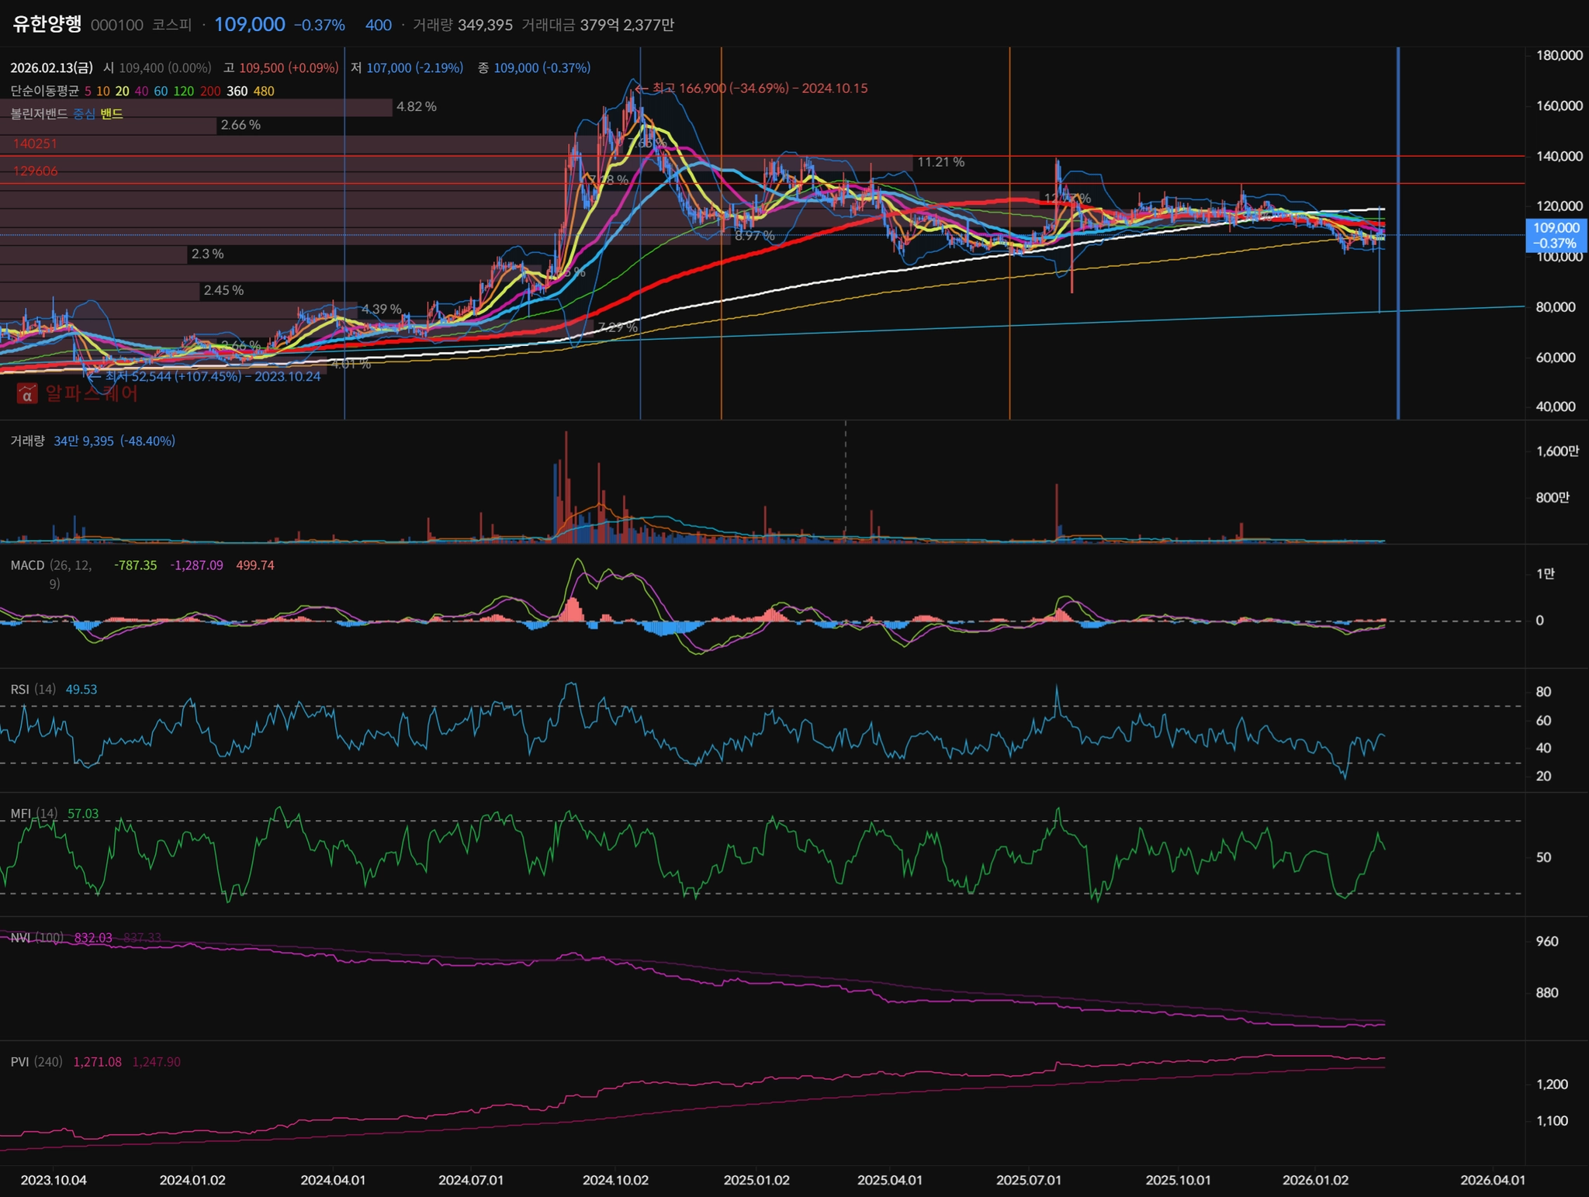1589x1197 pixels.
Task: Toggle the 200-day moving average label
Action: click(x=209, y=92)
